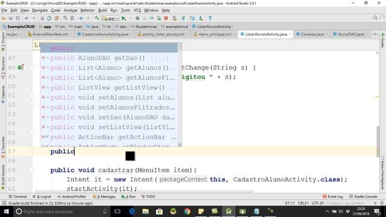
Task: Click the override gutter icon on line 48
Action: (21, 68)
